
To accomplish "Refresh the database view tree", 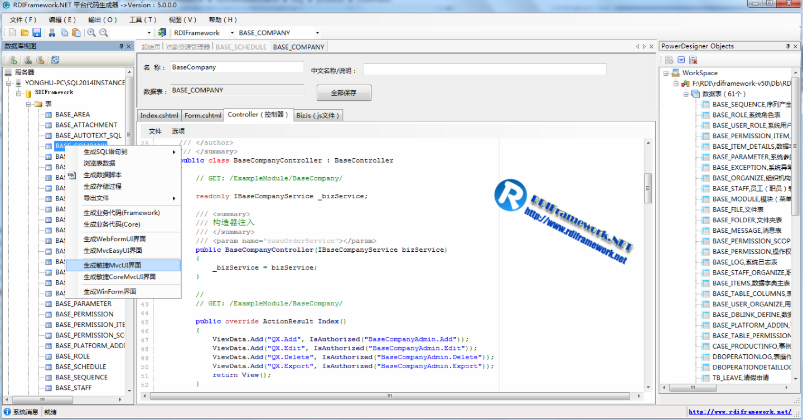I will tap(55, 60).
